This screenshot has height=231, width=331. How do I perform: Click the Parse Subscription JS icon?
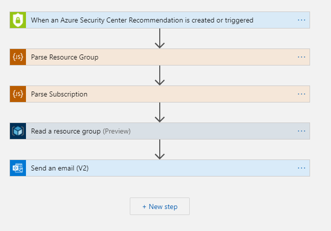click(18, 94)
